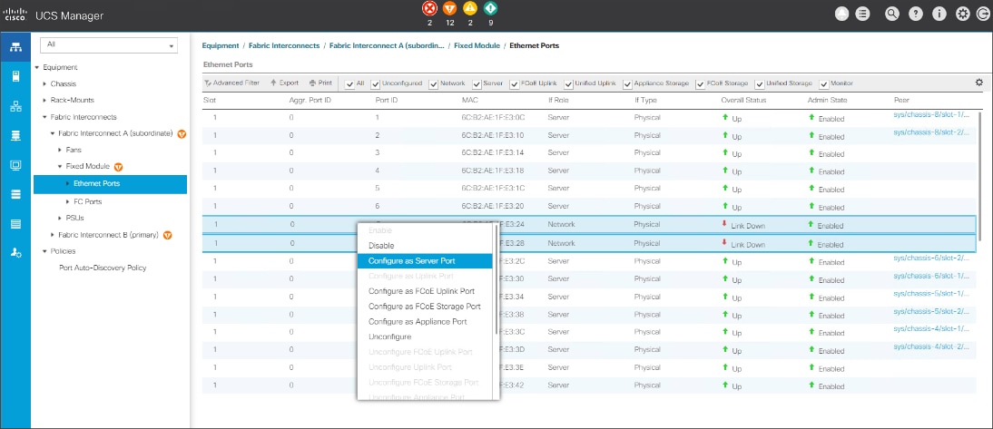Open the settings gear icon in header

(x=963, y=15)
